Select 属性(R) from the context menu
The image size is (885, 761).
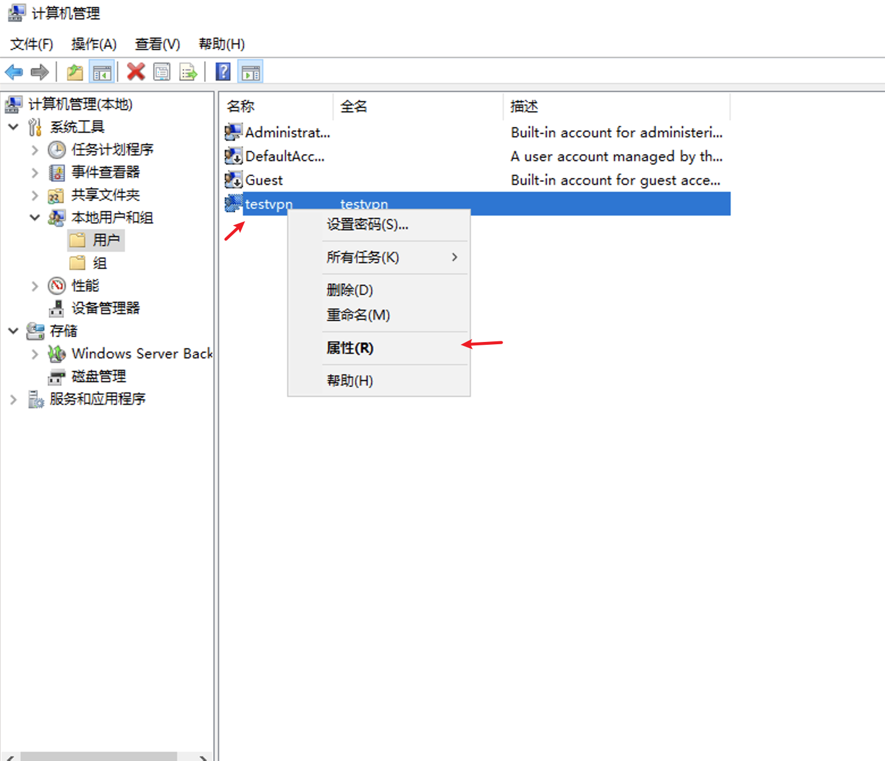pyautogui.click(x=349, y=348)
